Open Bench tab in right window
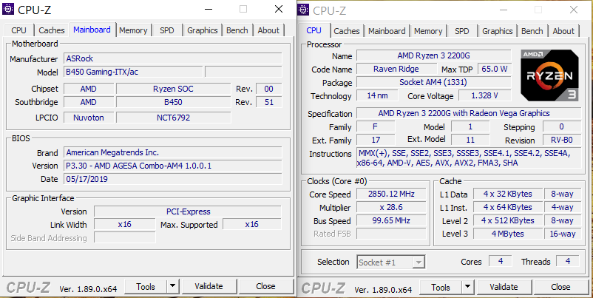The height and width of the screenshot is (298, 593). (x=532, y=31)
